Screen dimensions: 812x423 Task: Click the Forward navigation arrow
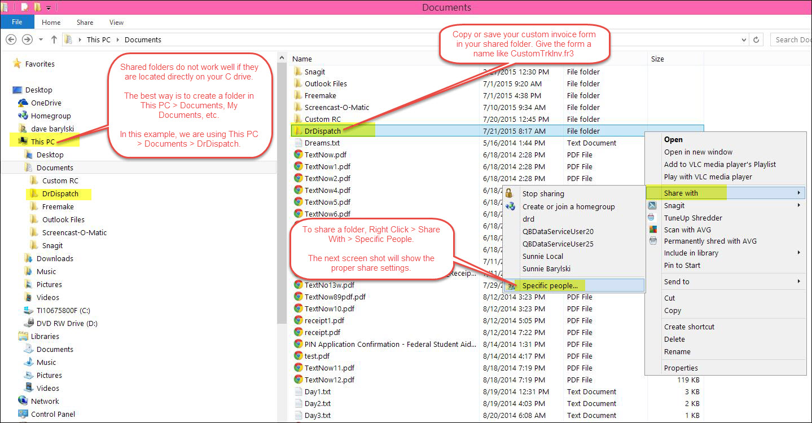[x=27, y=39]
